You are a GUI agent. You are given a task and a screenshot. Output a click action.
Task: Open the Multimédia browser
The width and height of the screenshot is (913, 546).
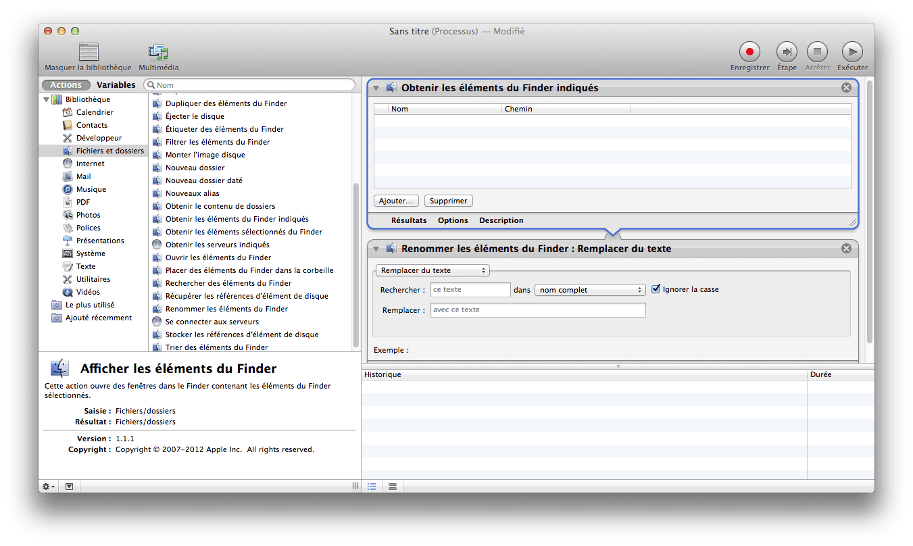[x=158, y=52]
